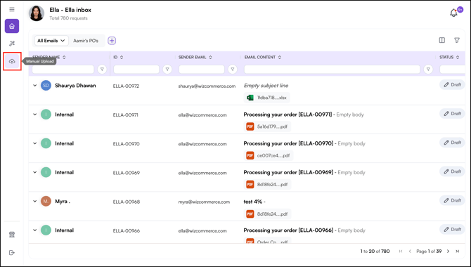Expand the Shaurya Dhawan row
This screenshot has height=267, width=471.
coord(35,86)
